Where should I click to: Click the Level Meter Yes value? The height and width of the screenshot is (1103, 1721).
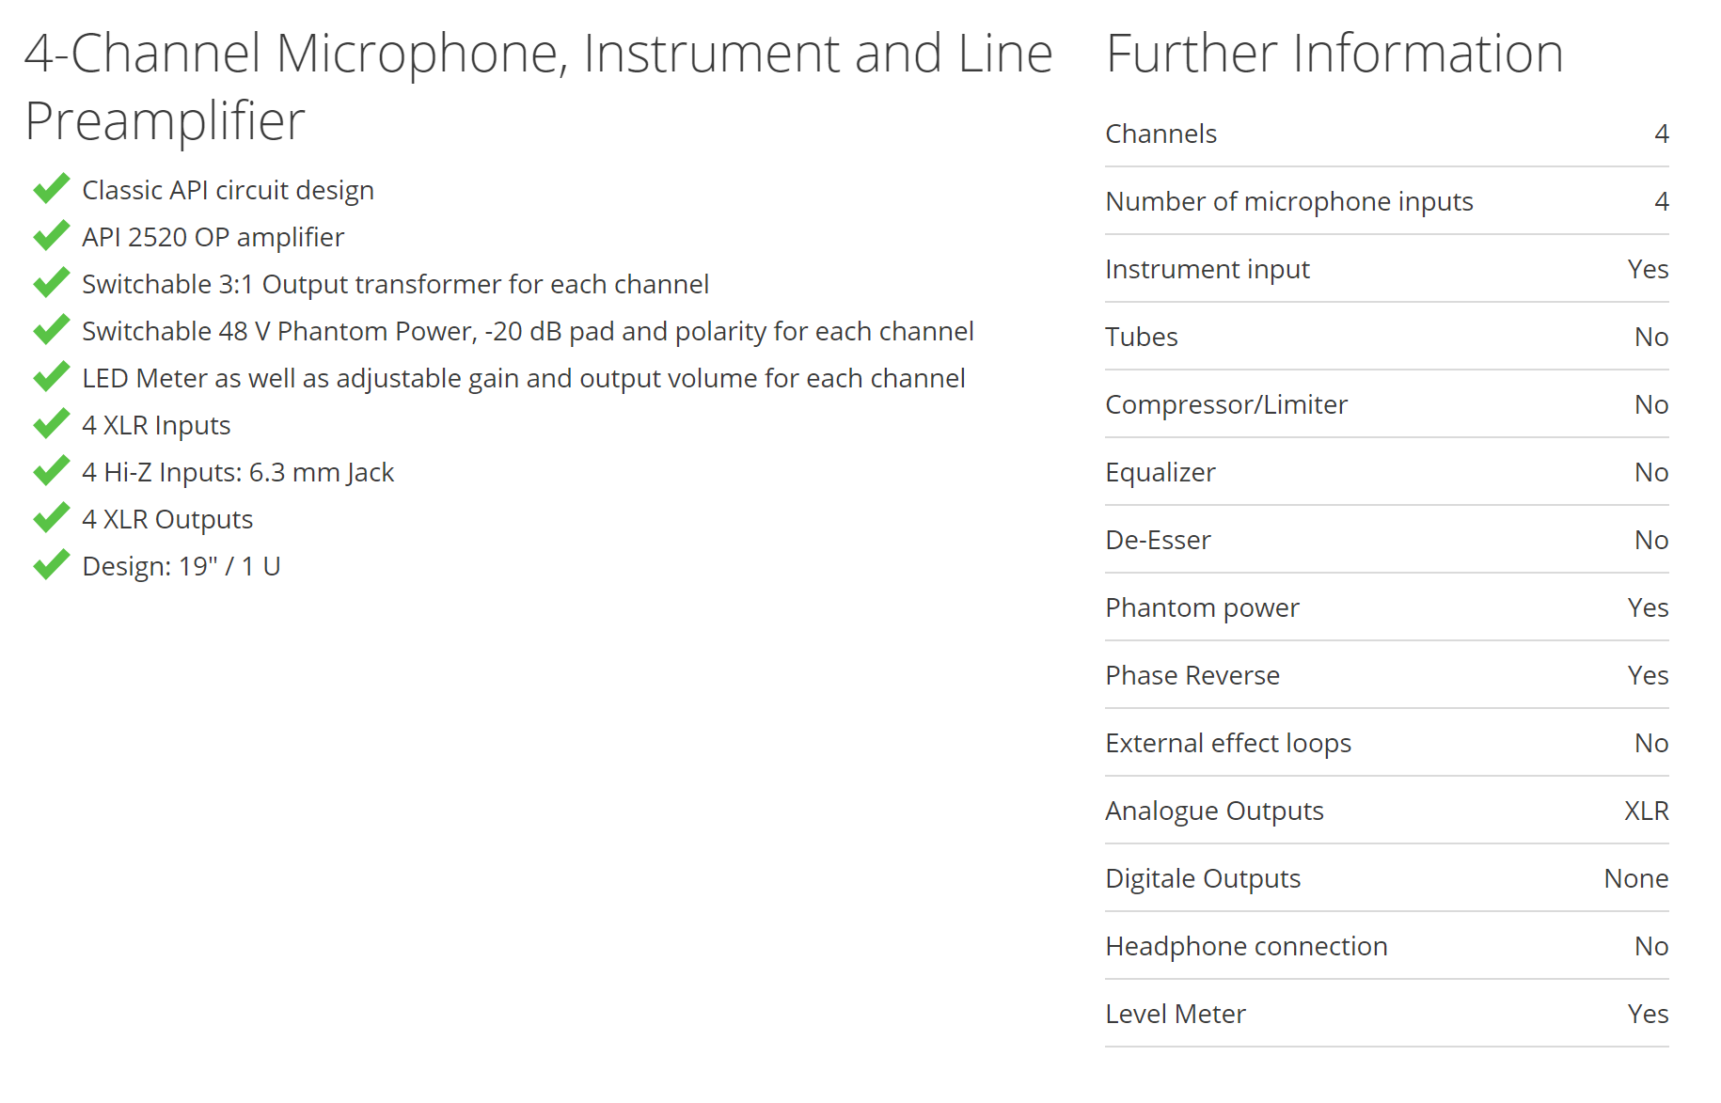pyautogui.click(x=1649, y=1014)
